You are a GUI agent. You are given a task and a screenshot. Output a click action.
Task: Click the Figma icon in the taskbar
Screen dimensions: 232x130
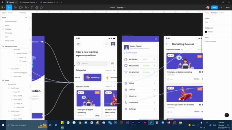(x=151, y=123)
